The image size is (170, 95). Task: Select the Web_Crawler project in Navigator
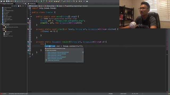pos(6,24)
